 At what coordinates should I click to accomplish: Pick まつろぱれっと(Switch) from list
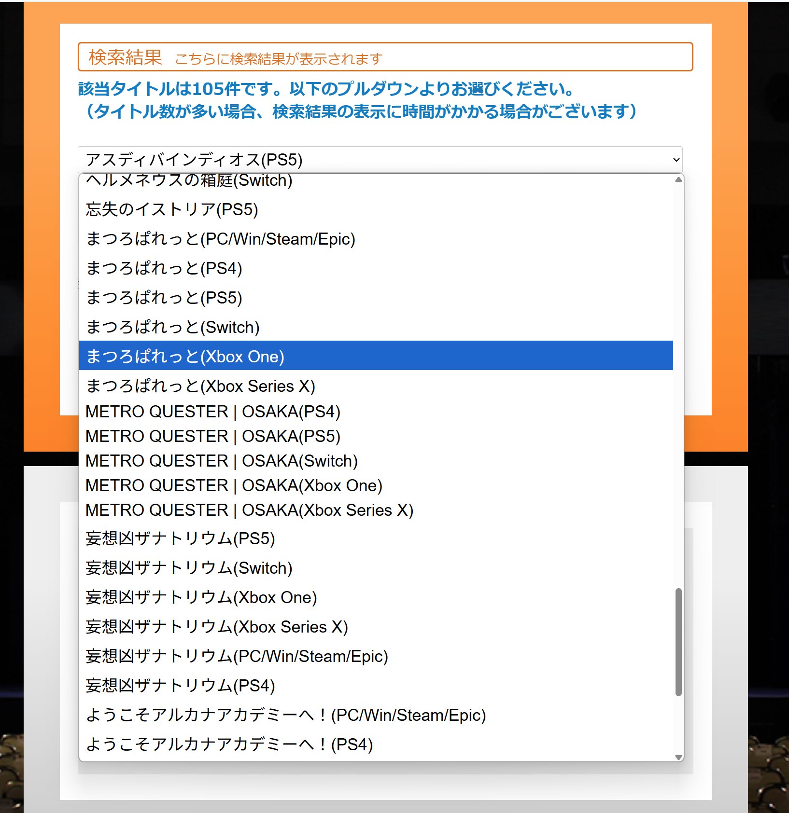click(x=376, y=327)
